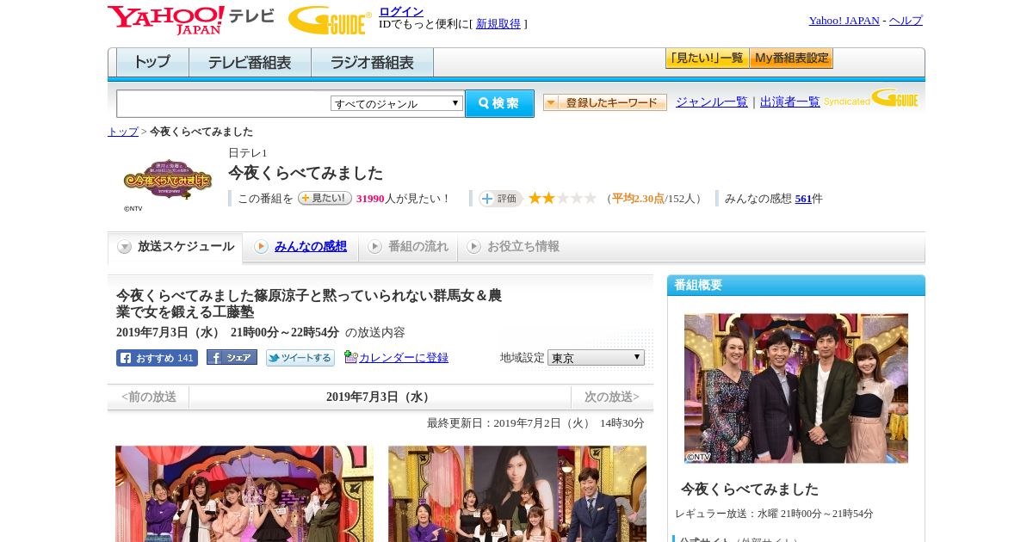Click the 新規取得 link
The width and height of the screenshot is (1033, 542).
click(498, 24)
